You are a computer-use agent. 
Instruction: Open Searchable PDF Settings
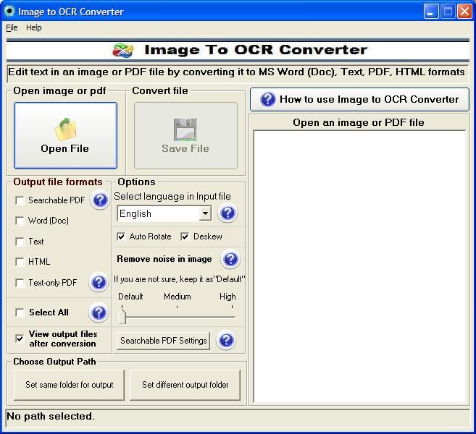(163, 341)
